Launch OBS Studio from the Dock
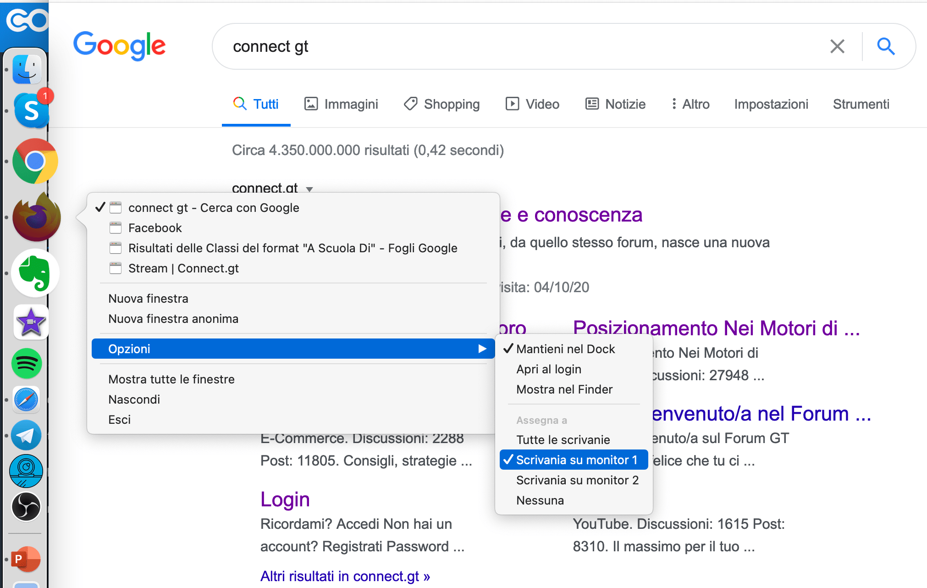927x588 pixels. (x=26, y=506)
